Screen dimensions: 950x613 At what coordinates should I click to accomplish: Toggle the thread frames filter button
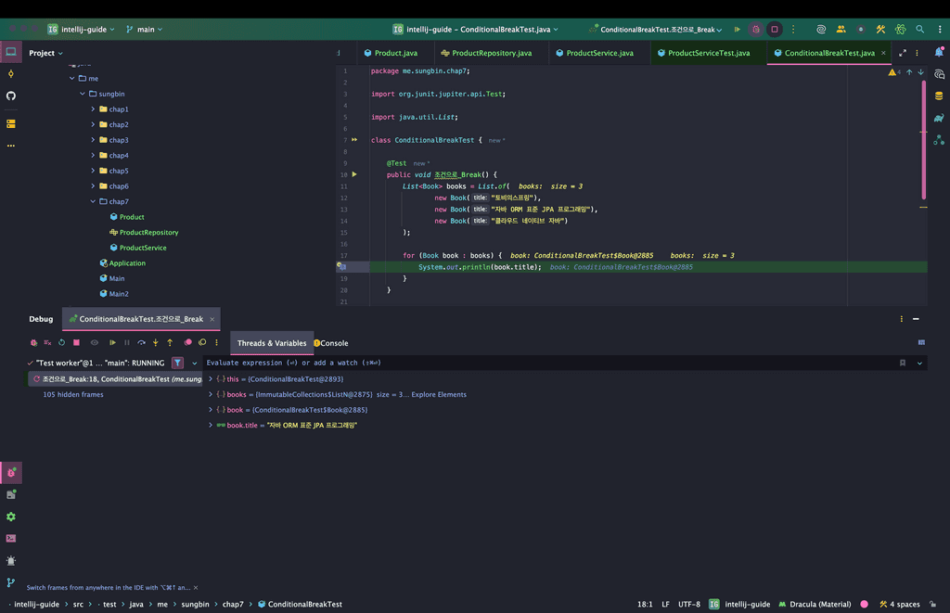click(177, 364)
